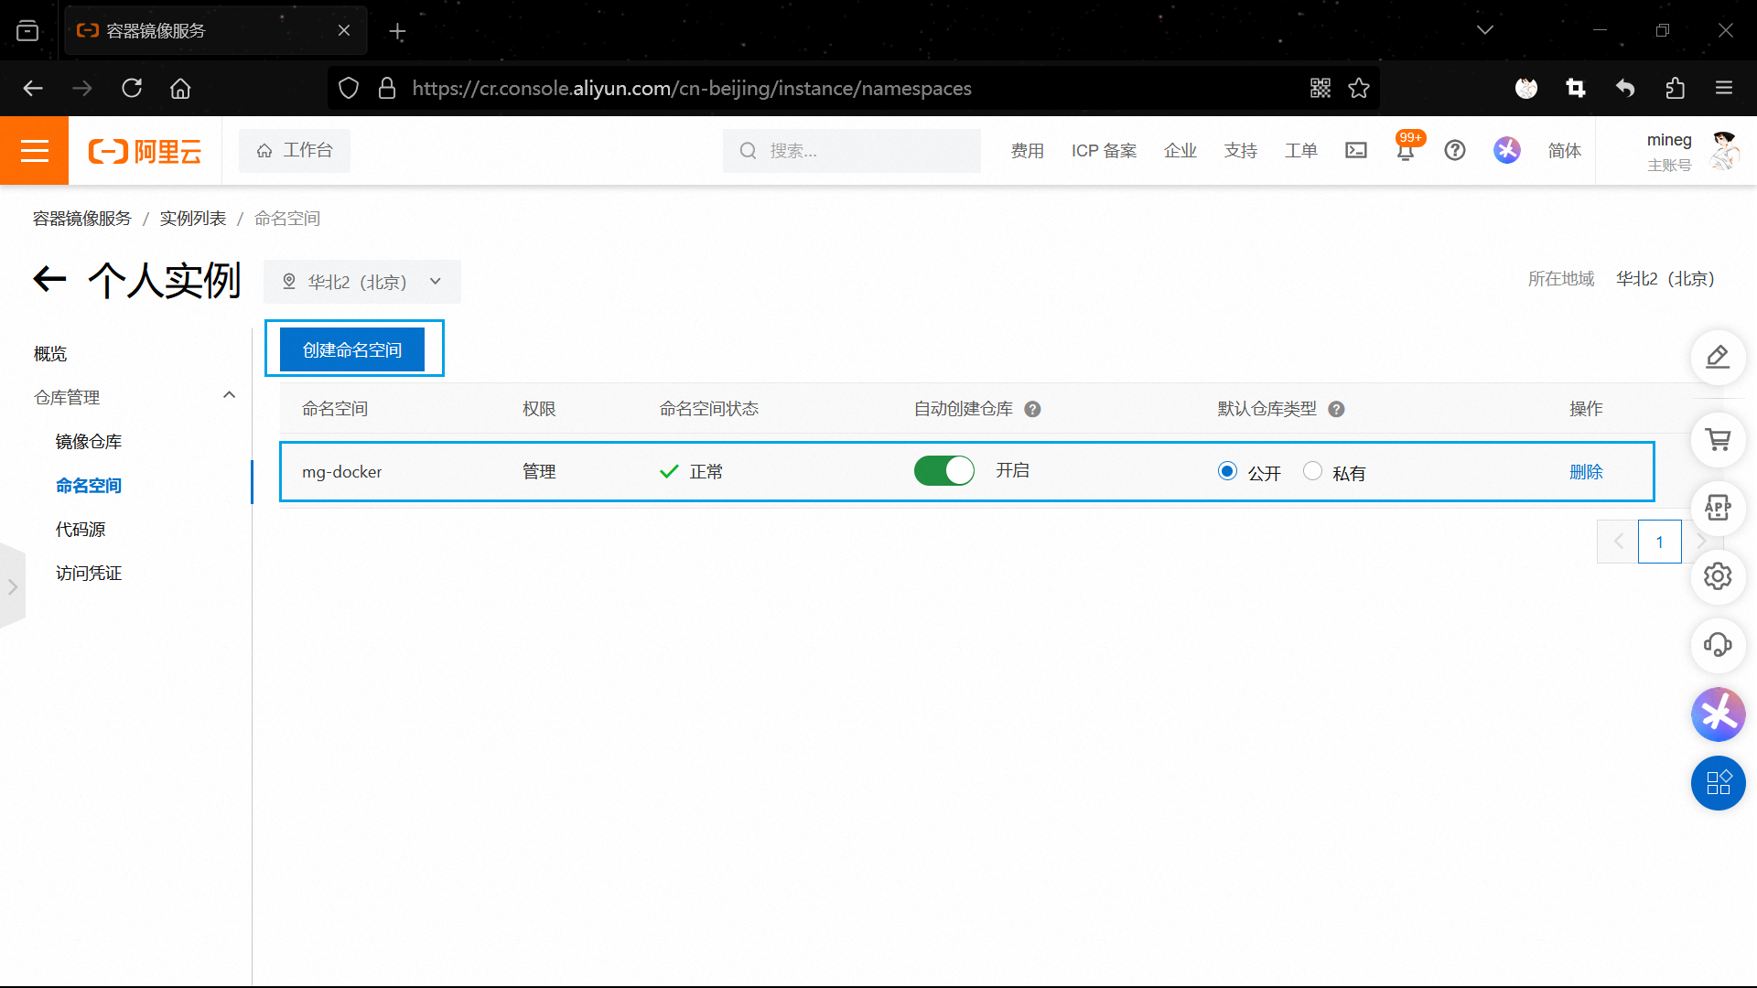Screen dimensions: 1757x988
Task: Open the Aliyun hamburger main menu
Action: pyautogui.click(x=34, y=150)
